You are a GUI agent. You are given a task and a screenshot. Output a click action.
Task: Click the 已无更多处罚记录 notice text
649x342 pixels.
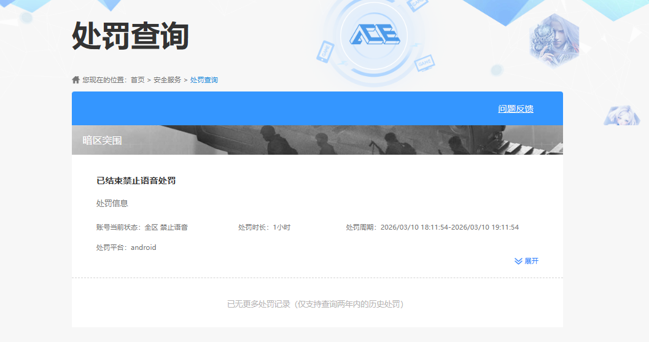(316, 304)
